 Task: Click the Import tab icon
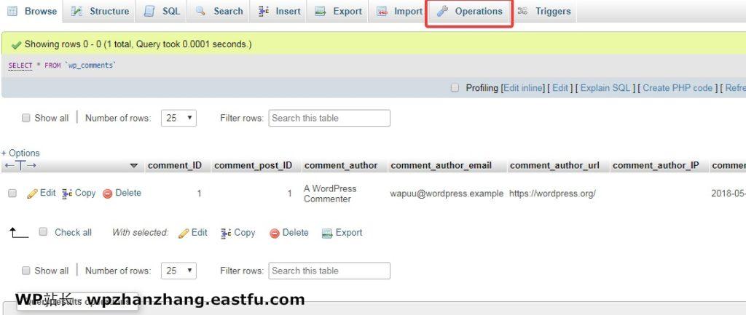[x=382, y=11]
